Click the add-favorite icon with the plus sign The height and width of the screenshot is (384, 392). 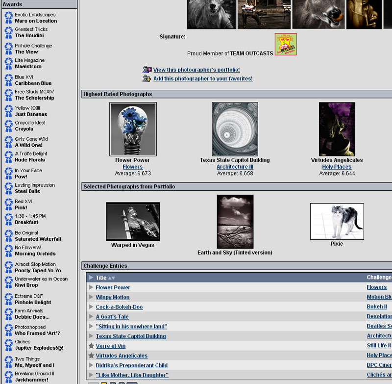[x=147, y=78]
